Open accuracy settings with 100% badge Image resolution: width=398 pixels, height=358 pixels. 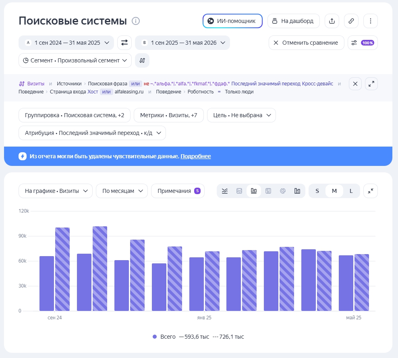(x=363, y=43)
